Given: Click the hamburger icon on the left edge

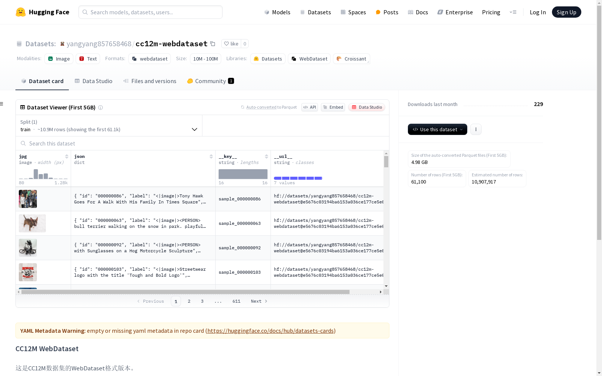Looking at the screenshot, I should point(2,103).
